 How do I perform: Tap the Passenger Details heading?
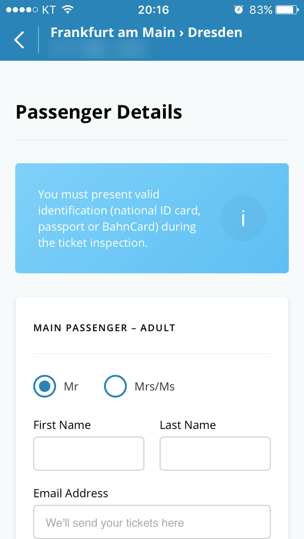pos(99,112)
